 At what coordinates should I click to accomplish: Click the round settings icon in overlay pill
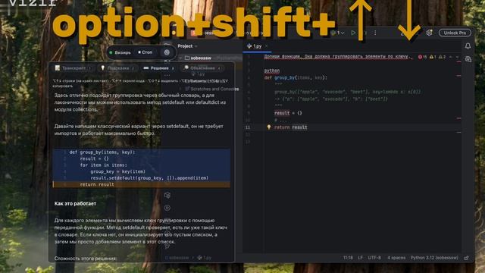click(x=167, y=52)
